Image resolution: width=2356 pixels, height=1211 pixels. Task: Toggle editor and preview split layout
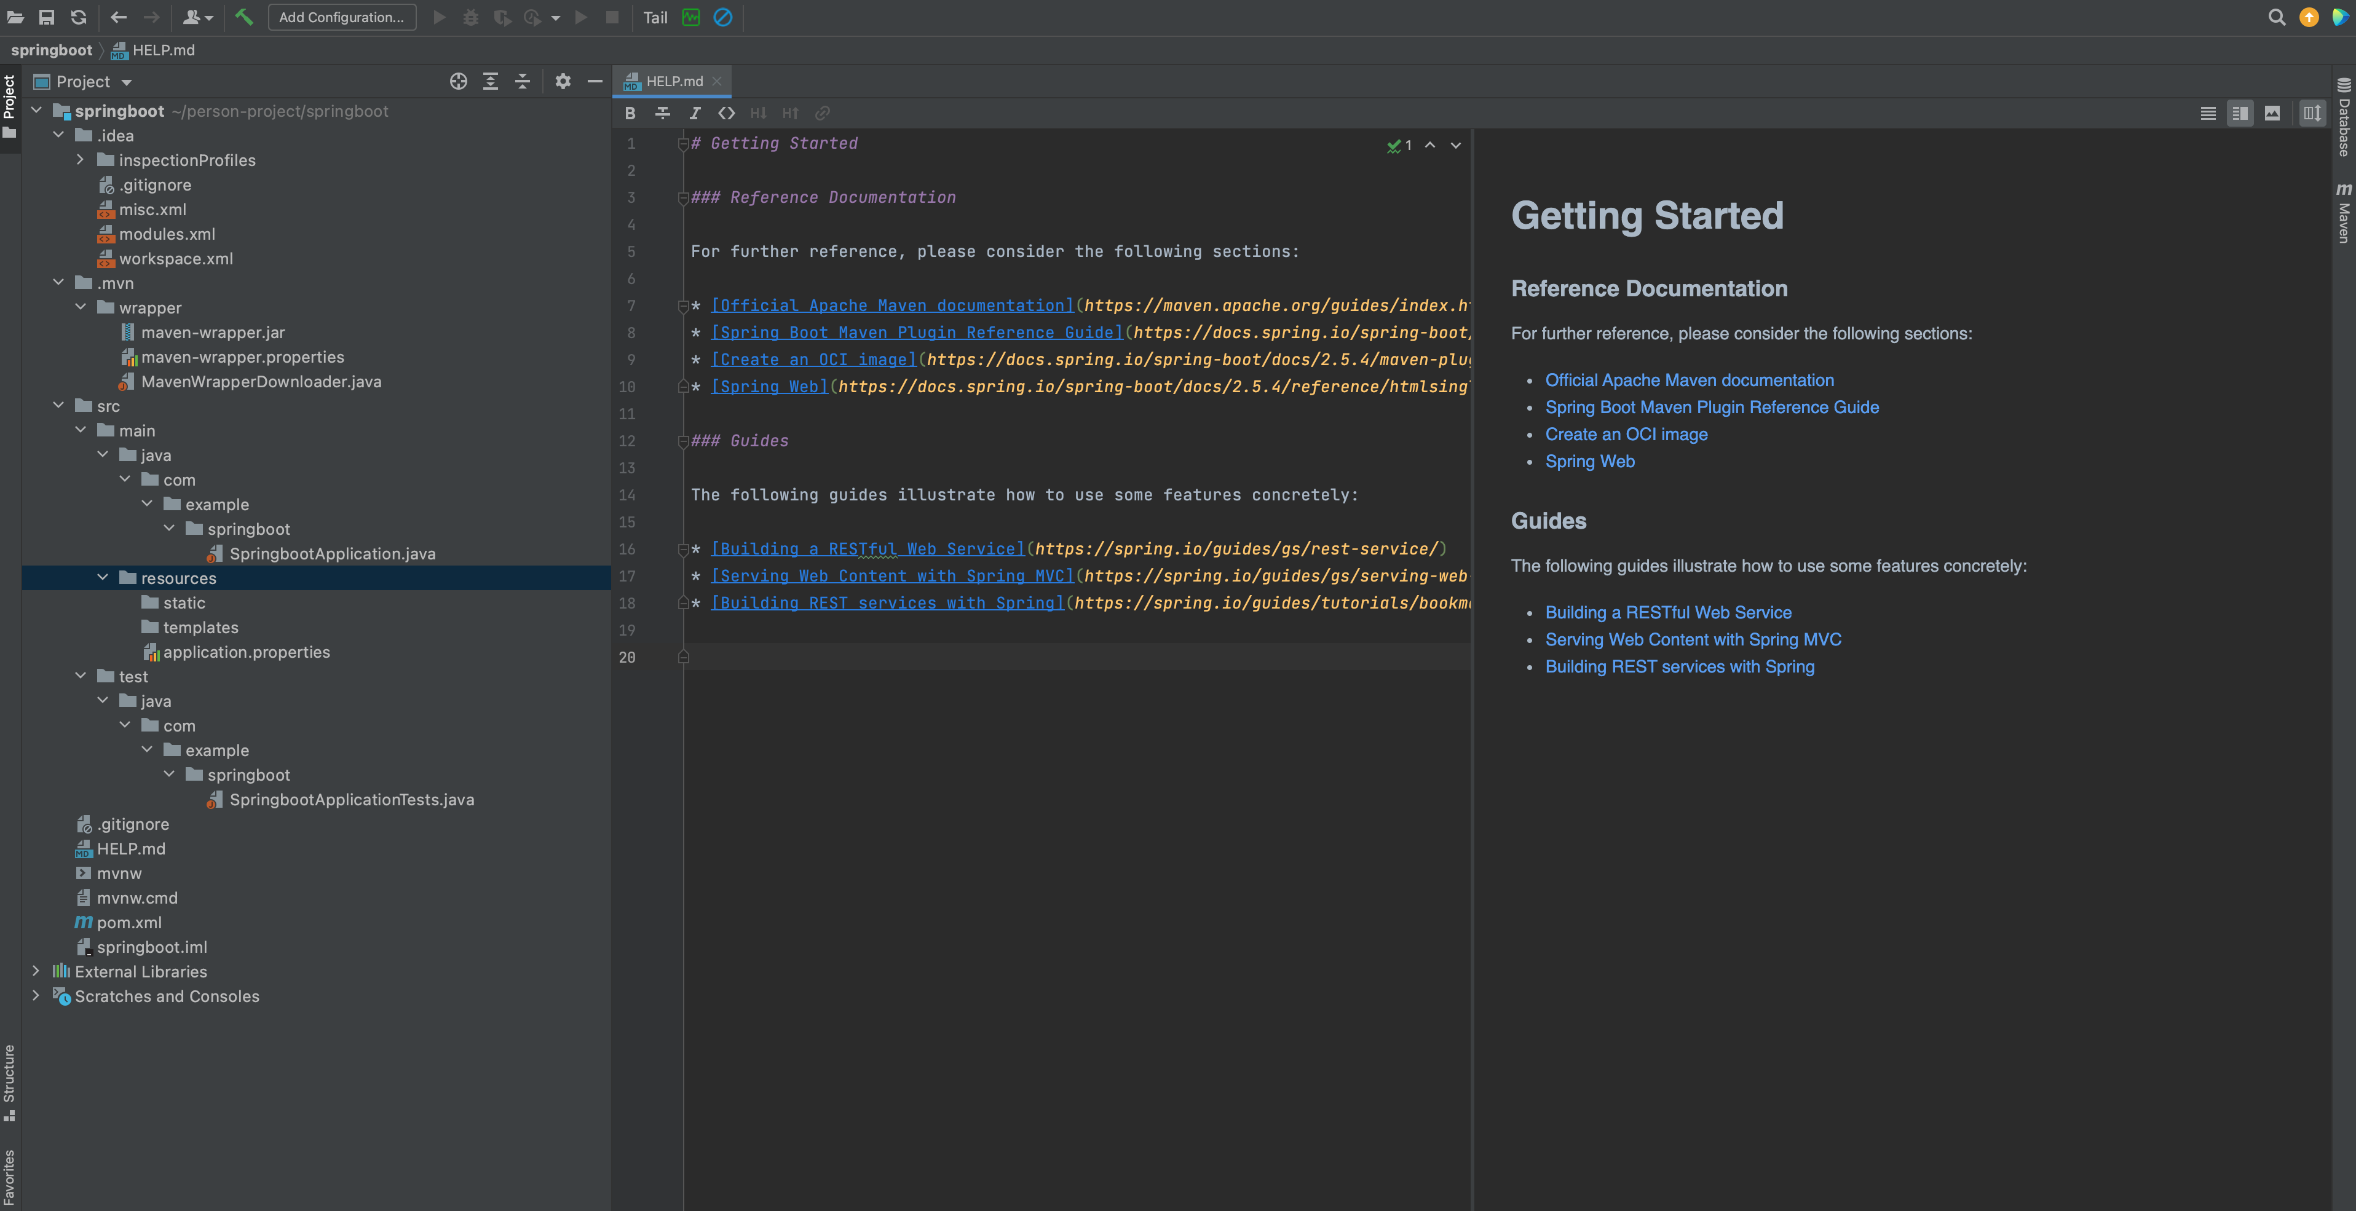click(x=2312, y=114)
